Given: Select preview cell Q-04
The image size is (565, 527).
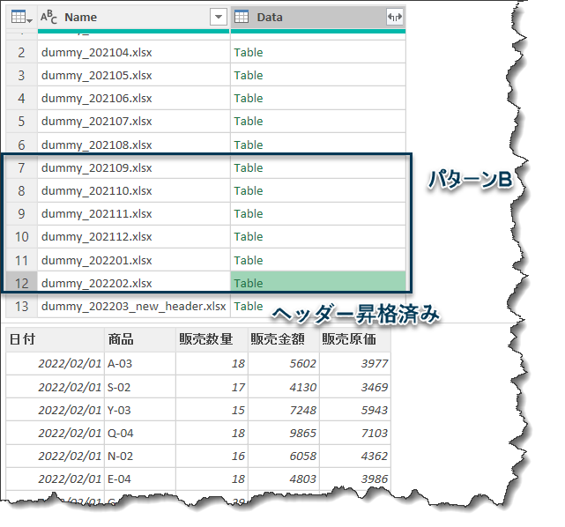Looking at the screenshot, I should (140, 433).
